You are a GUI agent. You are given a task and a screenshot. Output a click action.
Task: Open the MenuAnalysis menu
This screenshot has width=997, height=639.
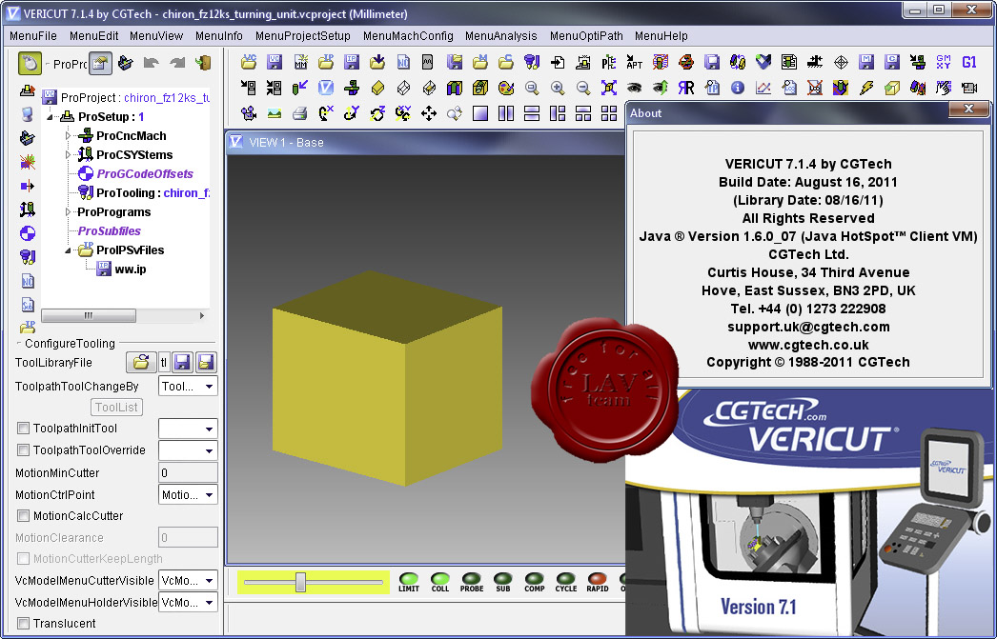tap(501, 36)
